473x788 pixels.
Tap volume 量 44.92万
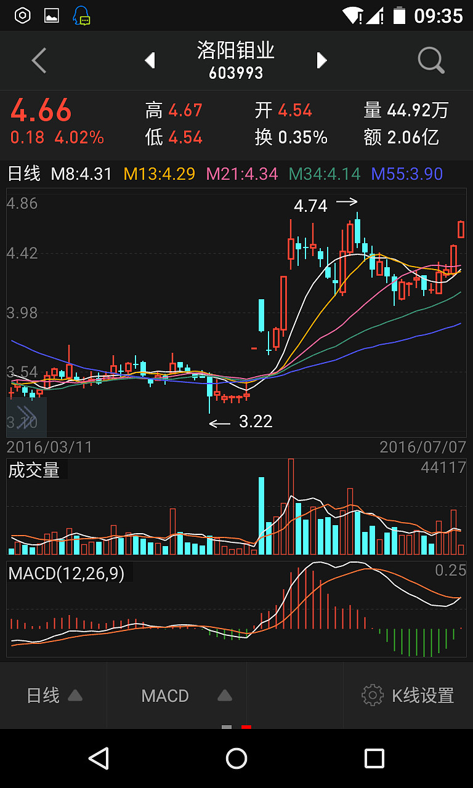coord(406,111)
